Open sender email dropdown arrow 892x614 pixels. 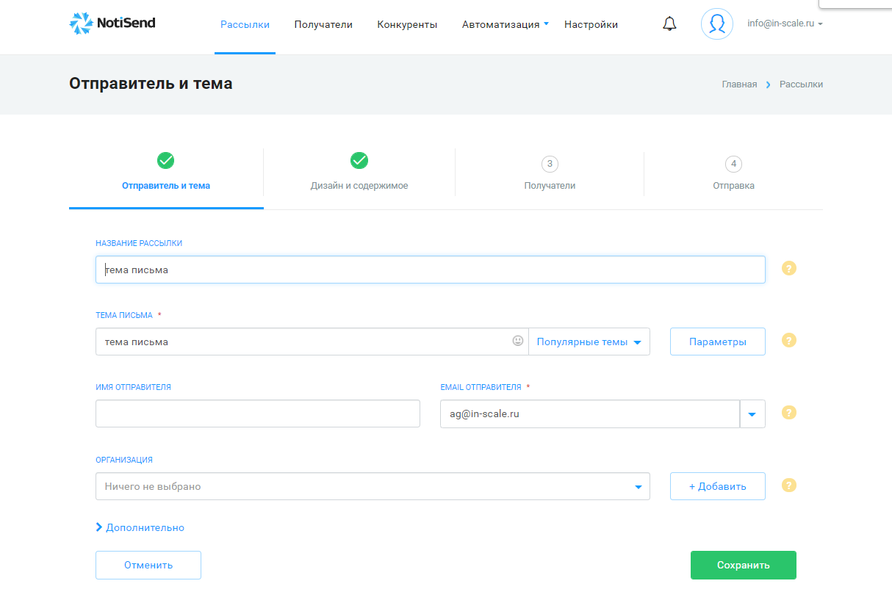pyautogui.click(x=752, y=414)
